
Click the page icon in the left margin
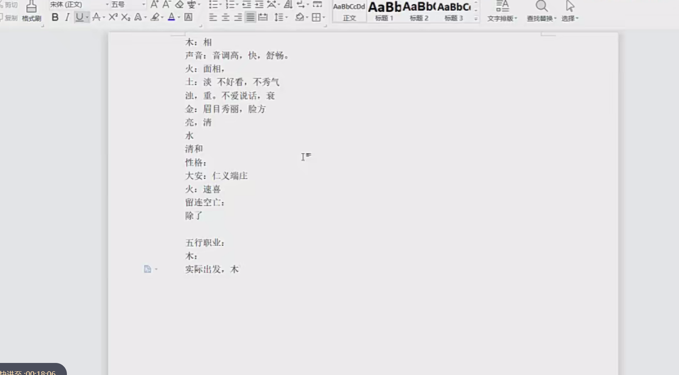[148, 269]
